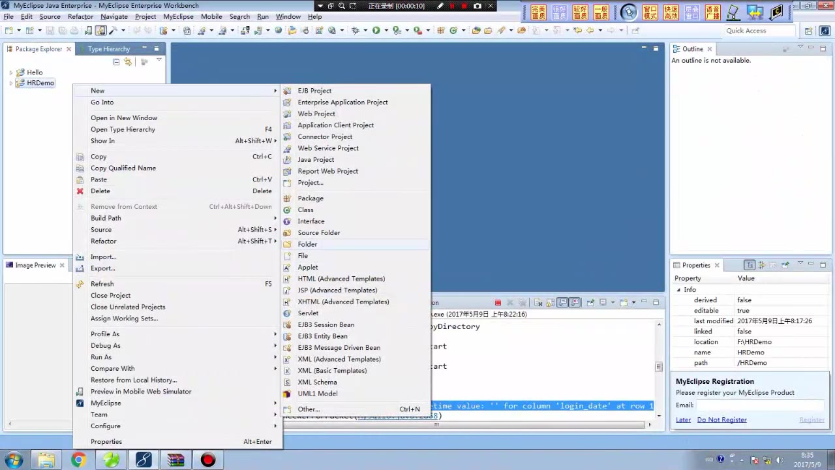Viewport: 835px width, 470px height.
Task: Expand the HRDemo project tree node
Action: (x=11, y=83)
